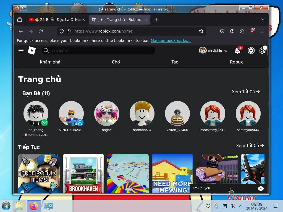This screenshot has height=212, width=283.
Task: Click the Tìm kiếm search field
Action: click(x=98, y=51)
